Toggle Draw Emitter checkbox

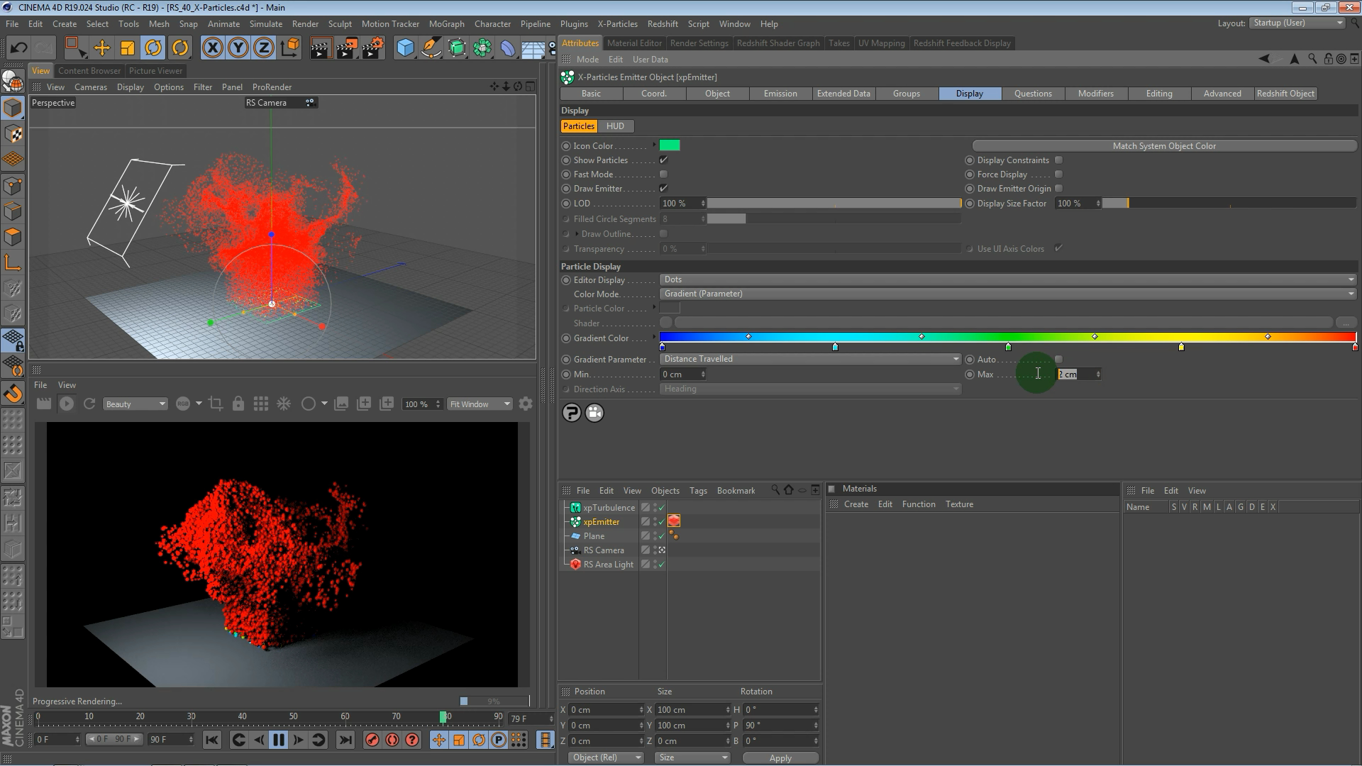pyautogui.click(x=663, y=189)
